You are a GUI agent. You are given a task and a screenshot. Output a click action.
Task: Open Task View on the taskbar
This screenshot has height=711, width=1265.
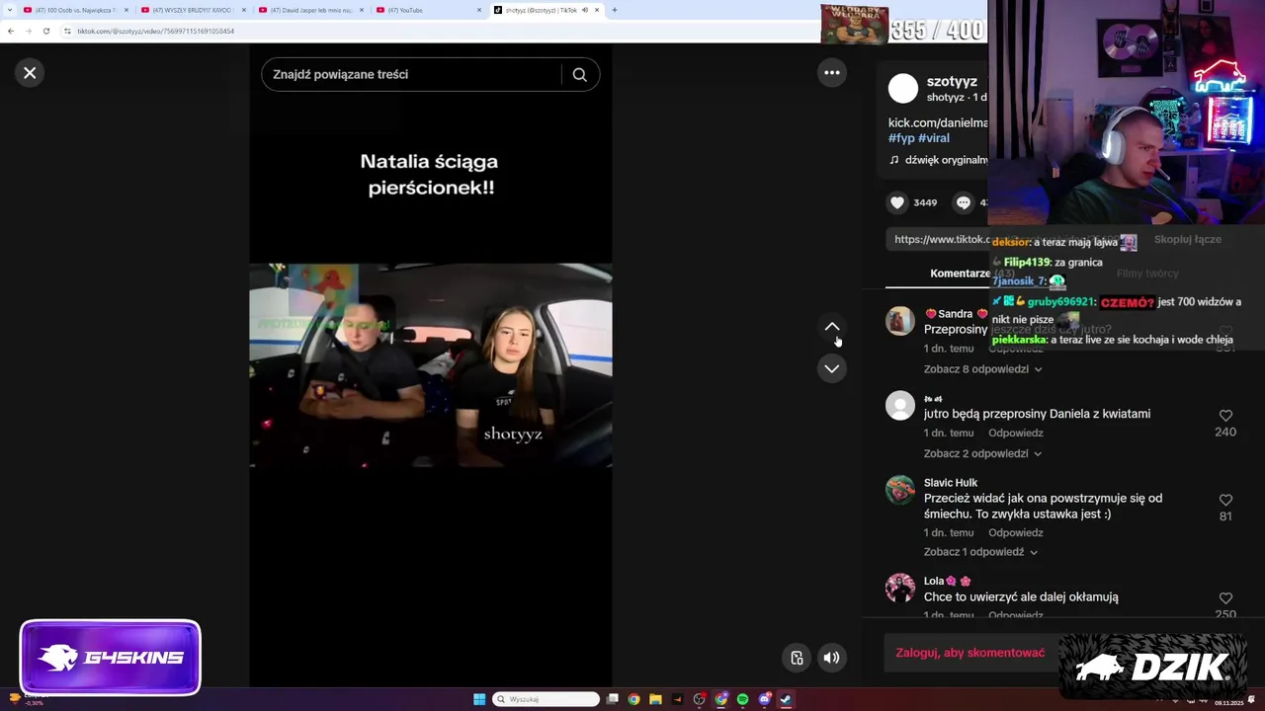click(613, 699)
